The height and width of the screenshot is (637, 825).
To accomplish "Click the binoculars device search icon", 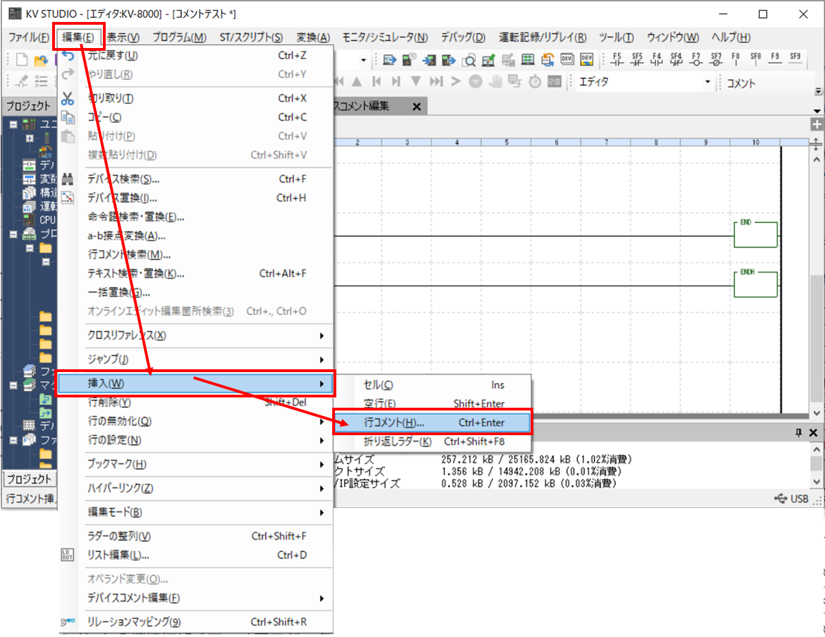I will (67, 179).
